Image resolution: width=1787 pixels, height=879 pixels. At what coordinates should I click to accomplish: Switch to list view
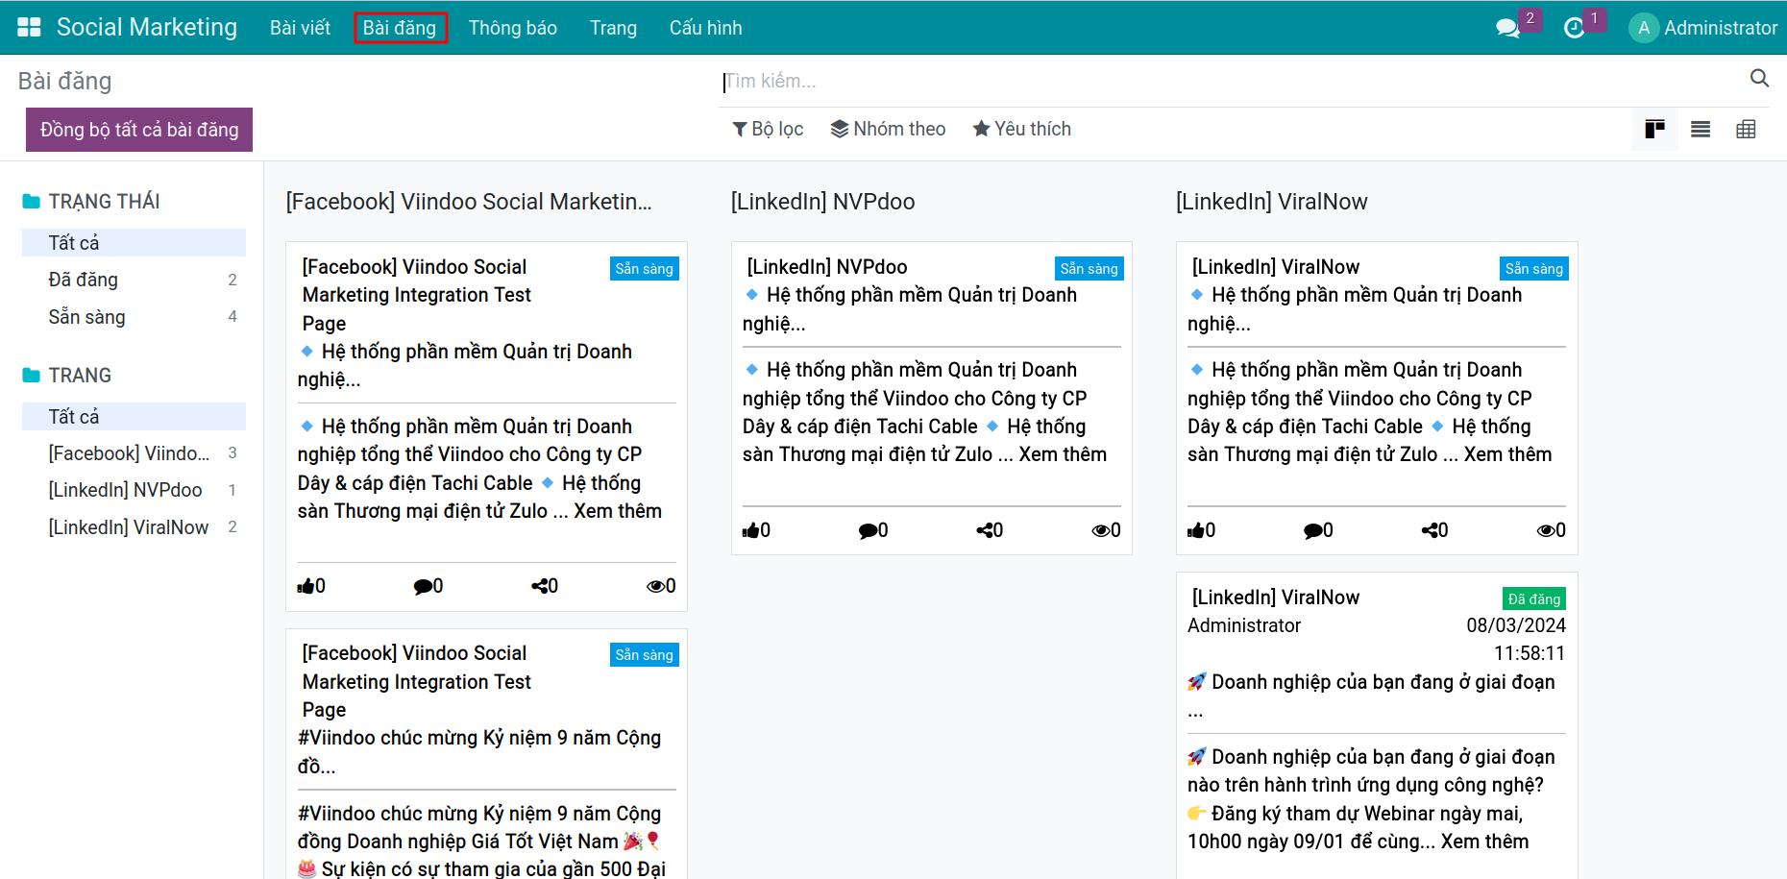pos(1701,130)
